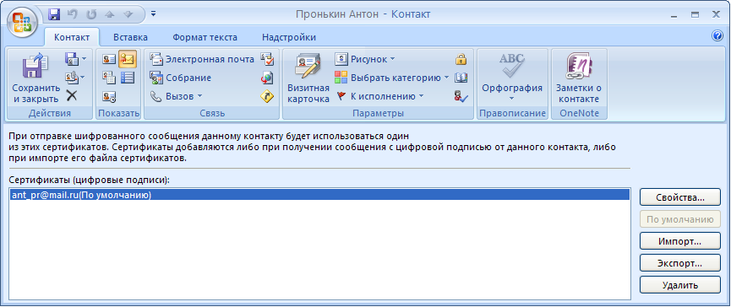Viewport: 731px width, 307px height.
Task: Open the round Office button menu
Action: click(x=22, y=21)
